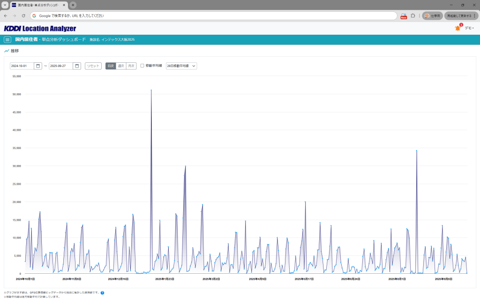Open the デモ user dropdown menu
Viewport: 480px width, 300px height.
click(469, 29)
